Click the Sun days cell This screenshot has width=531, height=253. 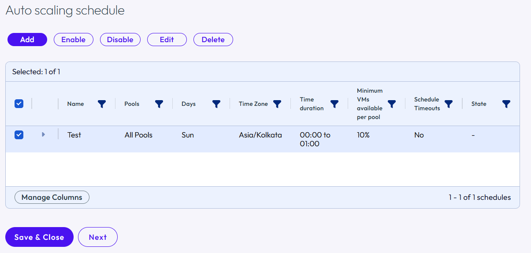coord(188,135)
